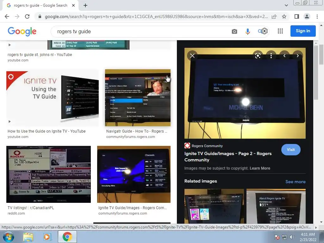Click Chrome taskbar icon
The image size is (324, 243).
pyautogui.click(x=67, y=237)
